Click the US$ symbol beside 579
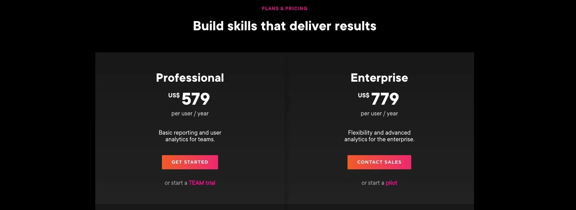The image size is (576, 210). click(174, 95)
